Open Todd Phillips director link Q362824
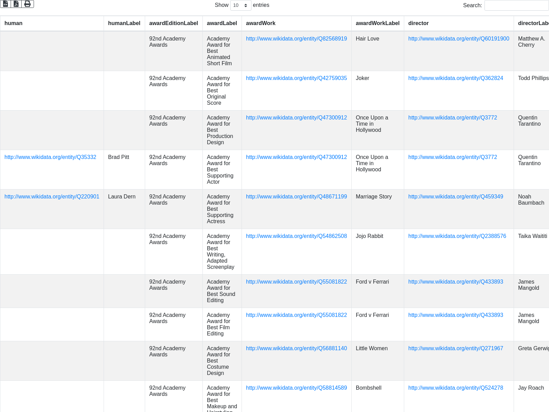This screenshot has width=549, height=412. coord(456,78)
